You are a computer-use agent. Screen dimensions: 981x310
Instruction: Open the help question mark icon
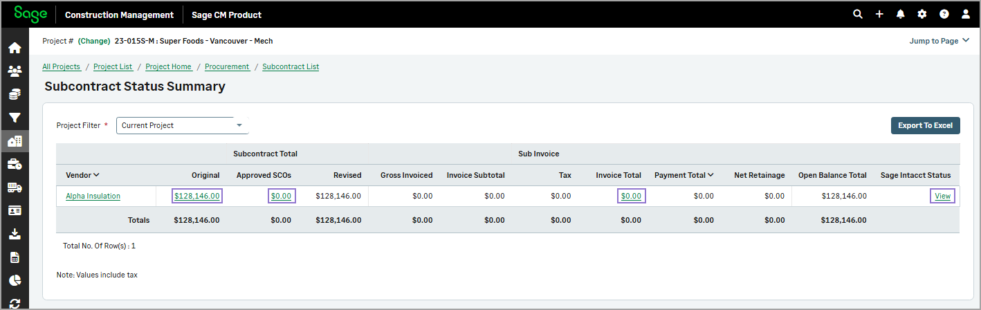(x=944, y=14)
